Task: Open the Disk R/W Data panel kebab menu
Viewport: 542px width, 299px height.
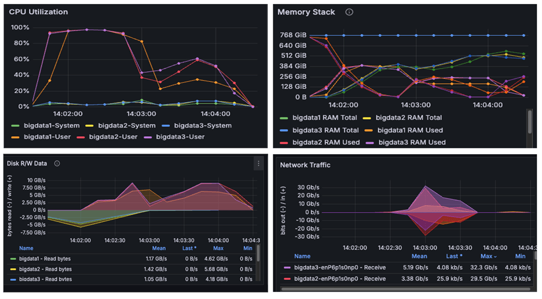Action: [258, 164]
